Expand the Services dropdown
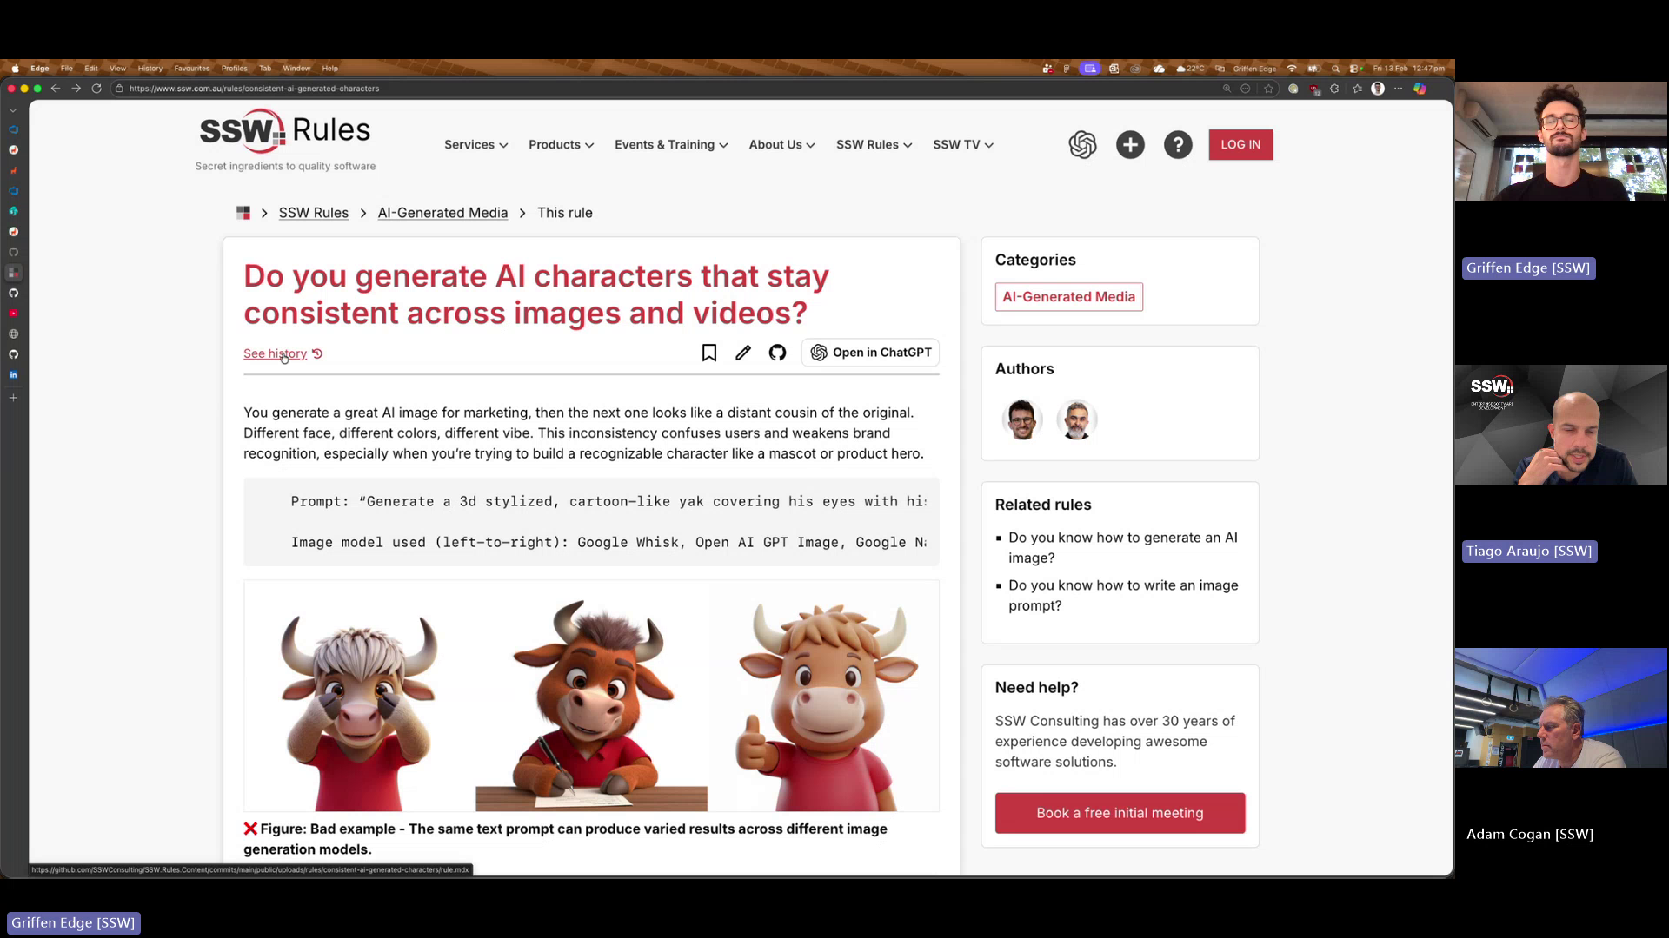 pyautogui.click(x=475, y=144)
